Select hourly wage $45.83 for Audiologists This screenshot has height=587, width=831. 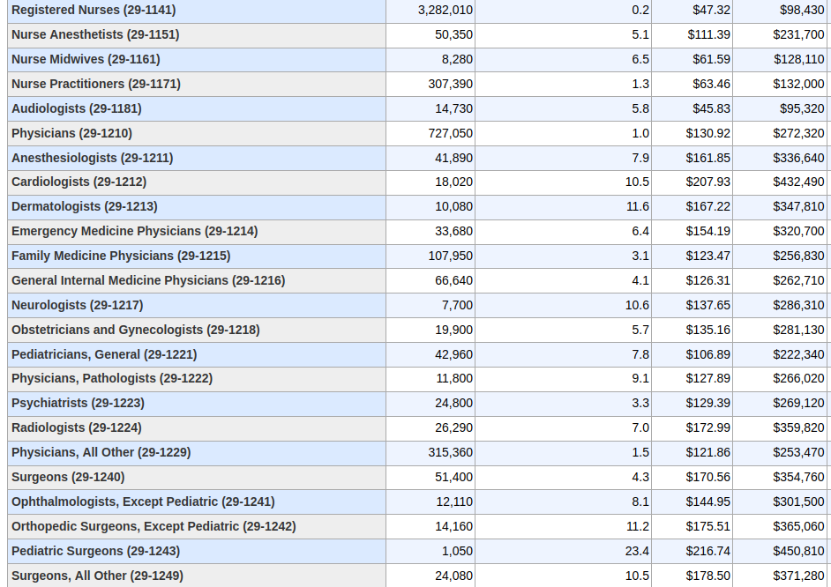coord(711,109)
